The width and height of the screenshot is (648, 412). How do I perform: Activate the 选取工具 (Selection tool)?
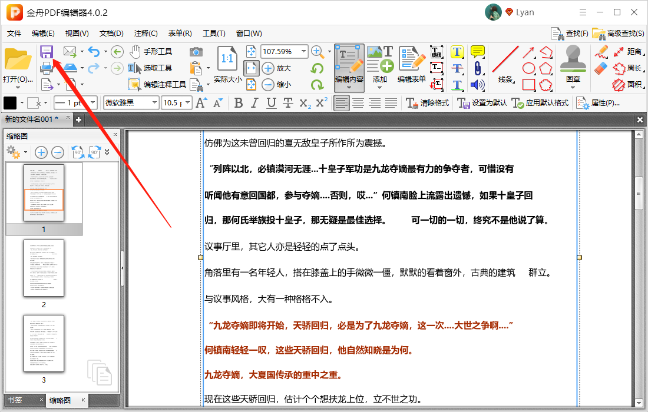tap(142, 68)
